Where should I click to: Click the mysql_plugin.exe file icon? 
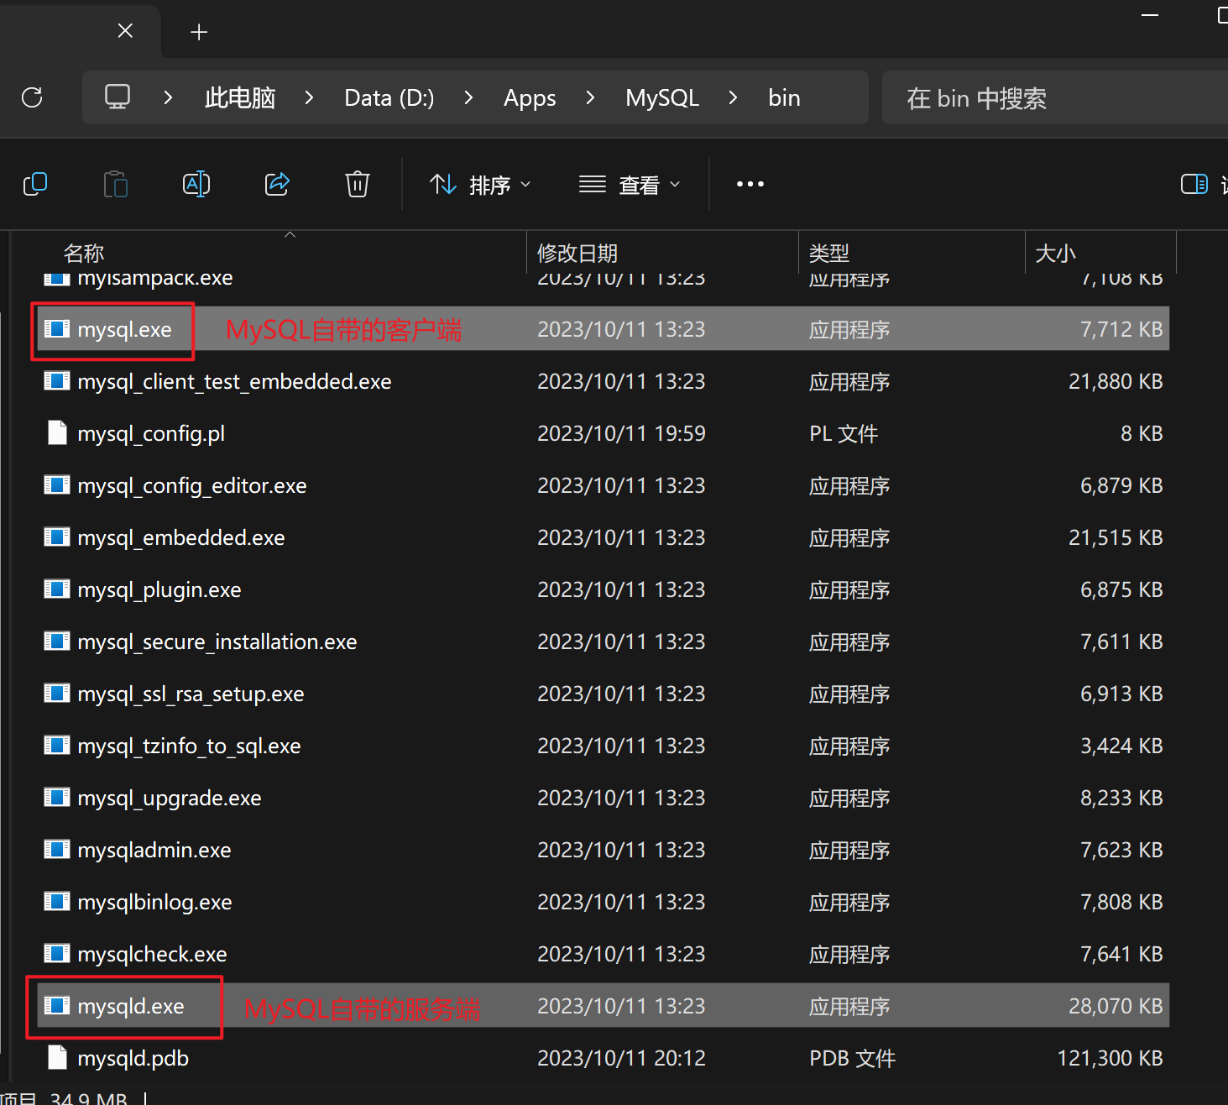(x=57, y=589)
